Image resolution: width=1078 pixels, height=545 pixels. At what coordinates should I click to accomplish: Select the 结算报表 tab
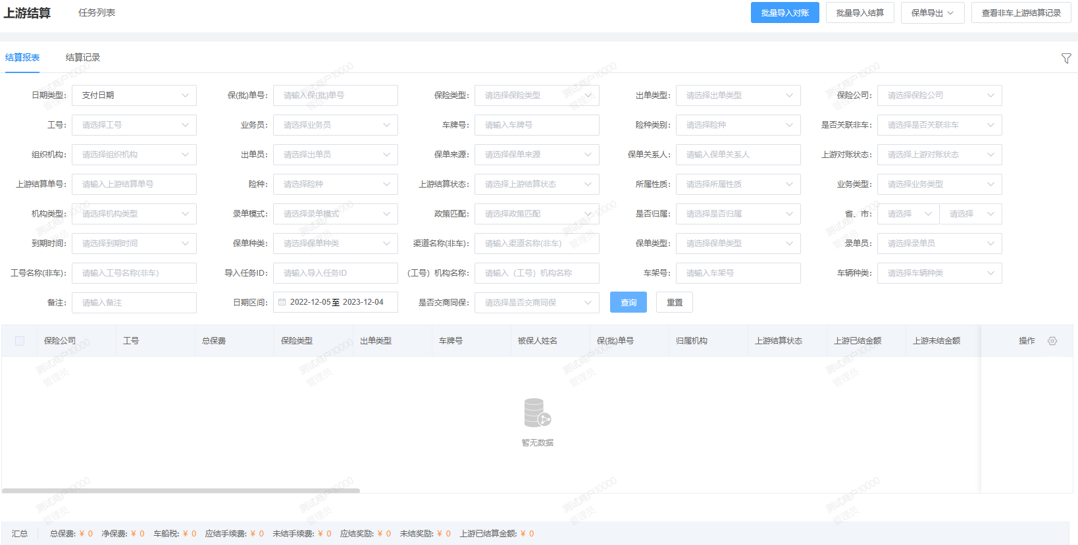click(22, 58)
